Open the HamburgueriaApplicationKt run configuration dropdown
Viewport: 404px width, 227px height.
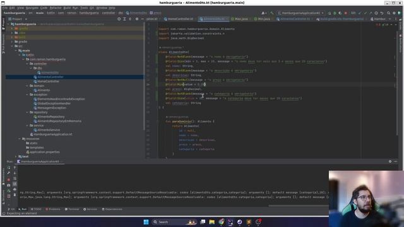[300, 13]
